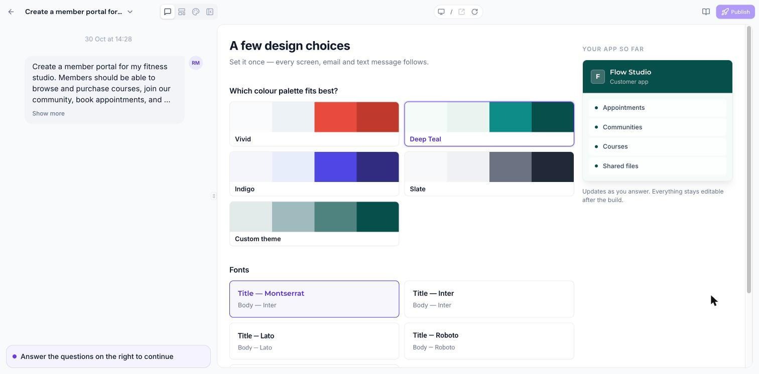Click the '30 Oct at 14:28' timestamp
Image resolution: width=759 pixels, height=374 pixels.
pyautogui.click(x=108, y=39)
